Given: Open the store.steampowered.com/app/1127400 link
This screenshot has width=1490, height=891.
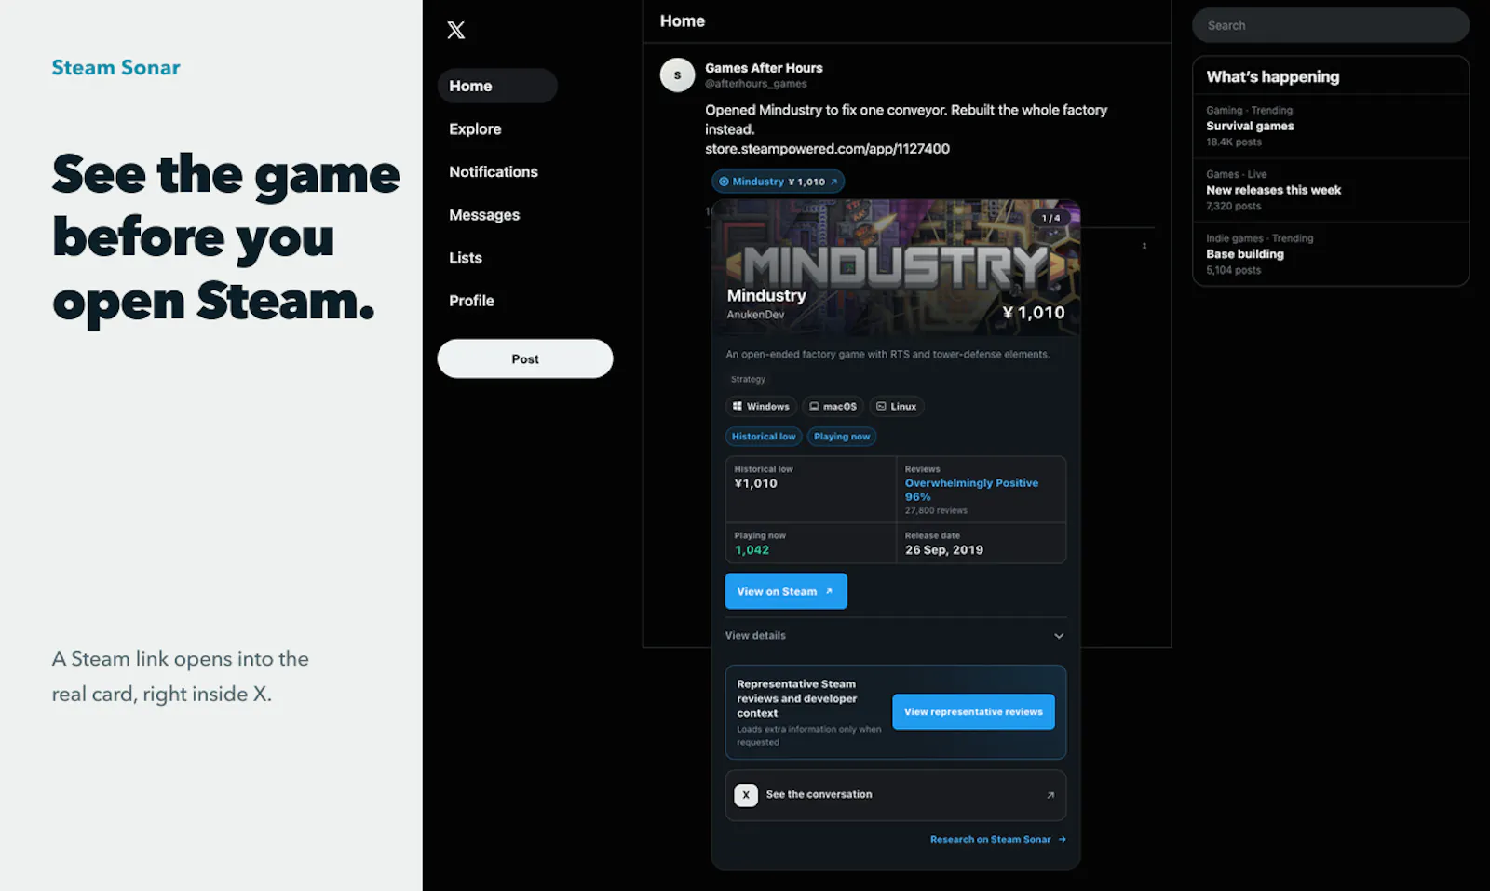Looking at the screenshot, I should [x=827, y=149].
